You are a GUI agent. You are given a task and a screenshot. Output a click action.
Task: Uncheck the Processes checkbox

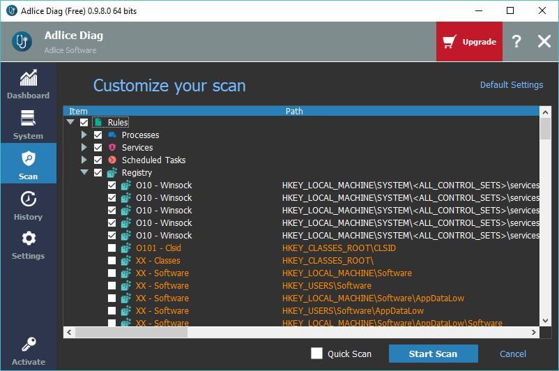98,135
